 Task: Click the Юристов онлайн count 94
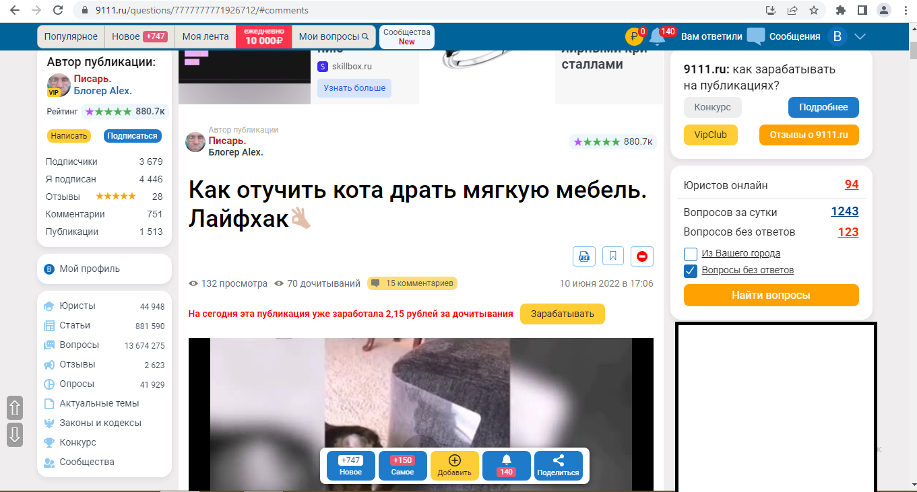852,185
